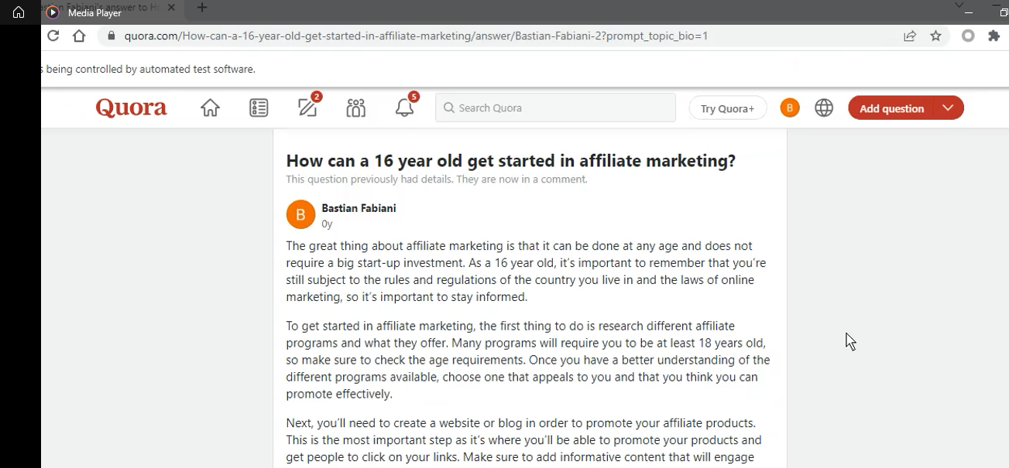Click the Following feed icon
Viewport: 1009px width, 468px height.
point(259,108)
